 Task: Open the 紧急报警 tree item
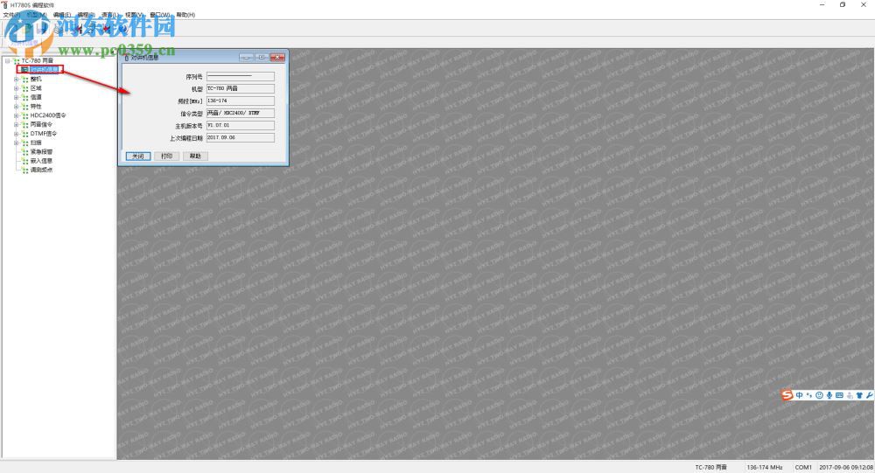click(41, 152)
